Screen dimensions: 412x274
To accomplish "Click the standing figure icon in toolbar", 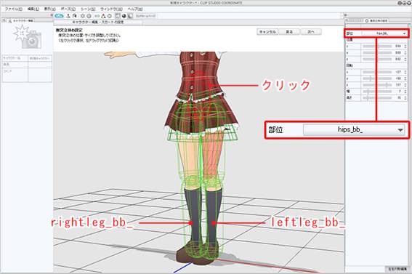I will (68, 16).
